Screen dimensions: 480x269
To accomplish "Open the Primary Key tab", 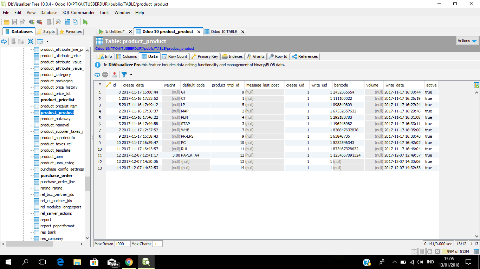I will [x=205, y=56].
